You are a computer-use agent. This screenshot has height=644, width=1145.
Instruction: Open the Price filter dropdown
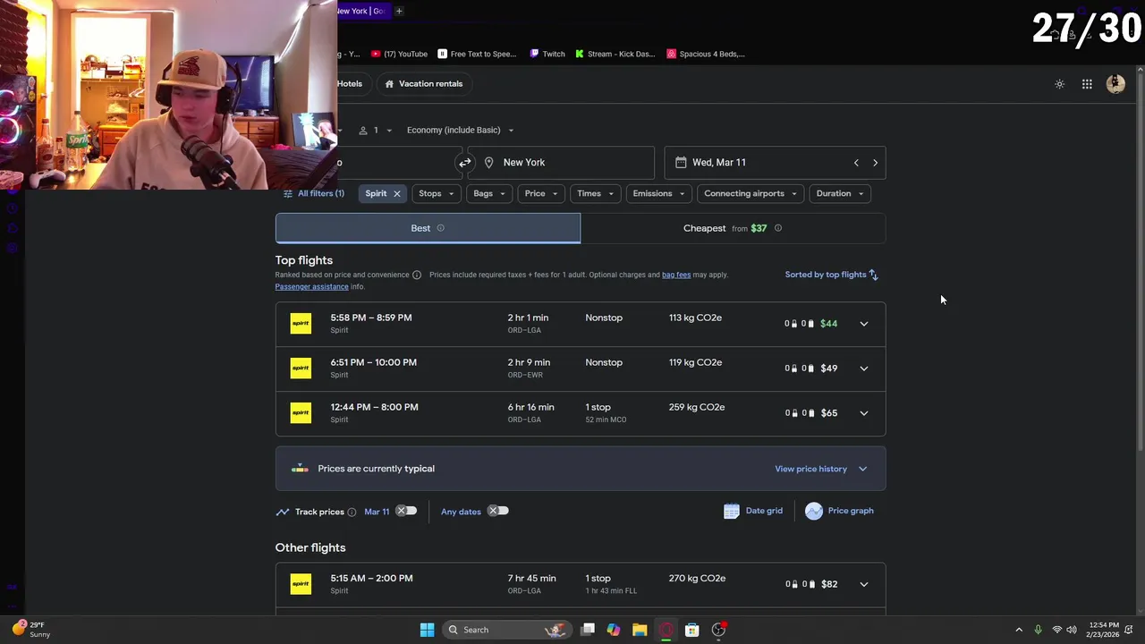point(541,193)
